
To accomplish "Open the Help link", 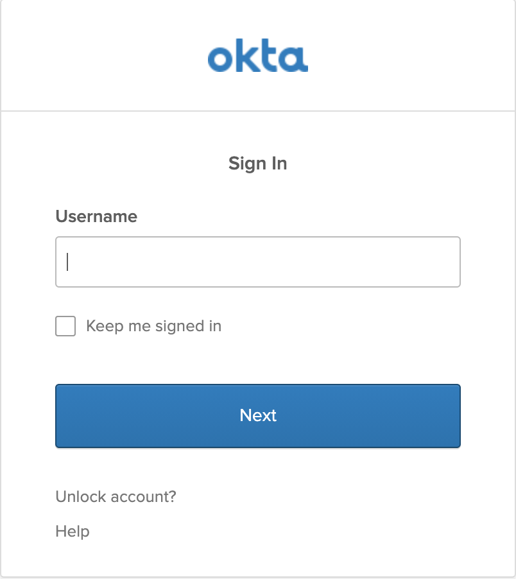I will click(x=73, y=531).
